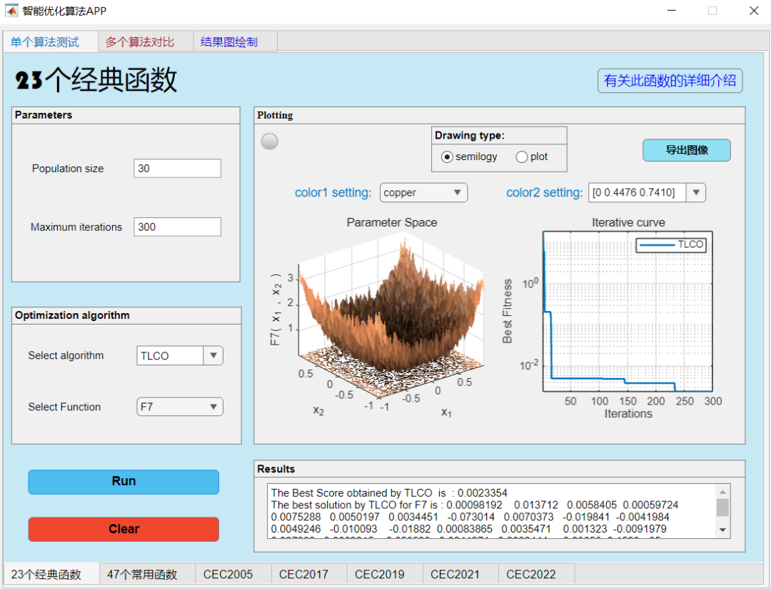Click the TLCO legend in Iterative curve
The width and height of the screenshot is (771, 589).
[x=671, y=244]
